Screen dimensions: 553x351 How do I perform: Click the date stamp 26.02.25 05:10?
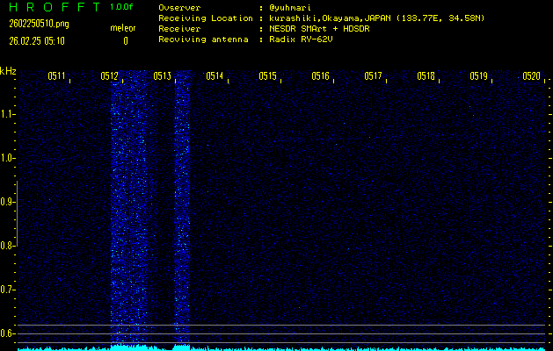[37, 41]
